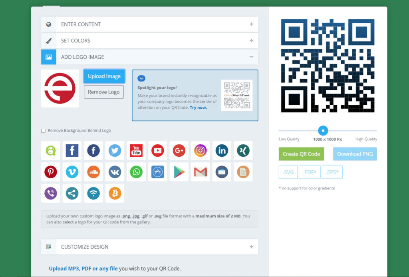Select the Vimeo logo

tap(72, 172)
